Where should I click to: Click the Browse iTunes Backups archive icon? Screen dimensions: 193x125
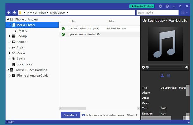tap(11, 70)
